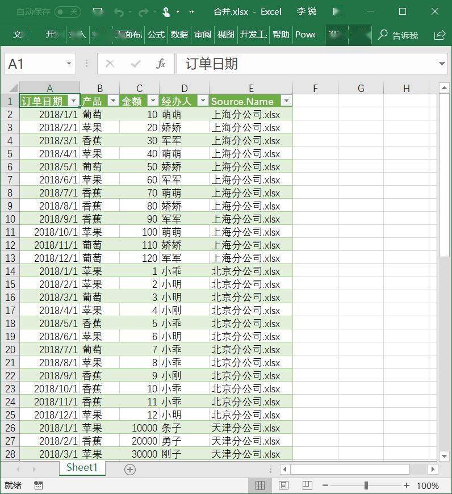
Task: Expand Quick Access Toolbar overflow chevrons
Action: click(191, 12)
